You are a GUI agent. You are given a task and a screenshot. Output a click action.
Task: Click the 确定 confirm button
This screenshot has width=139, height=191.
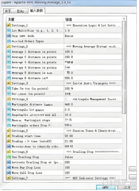tap(106, 187)
